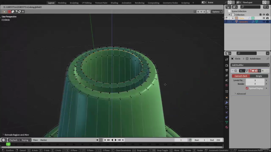Click the automerge icon left of X
This screenshot has height=152, width=271.
click(195, 11)
